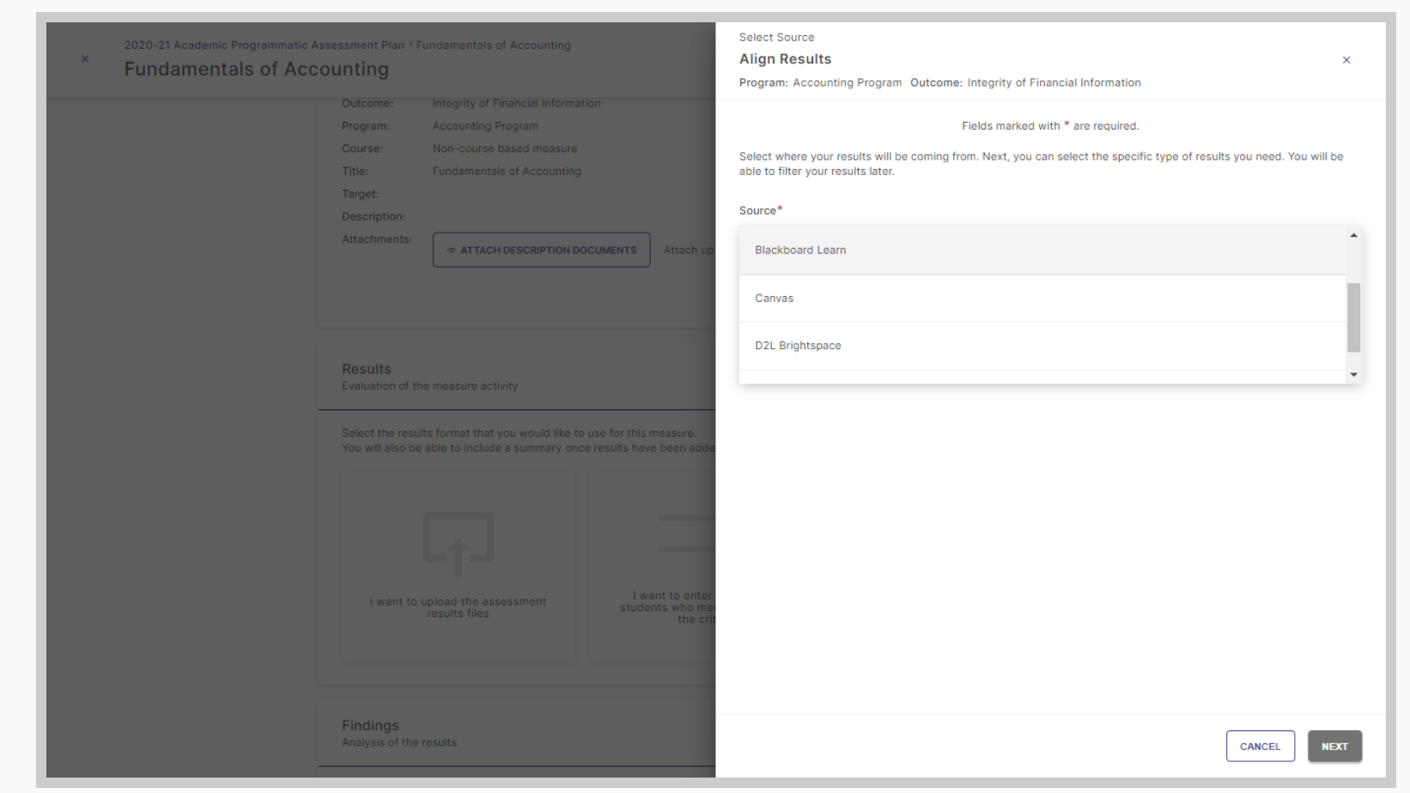Open 2020-21 Academic Programmatic Assessment Plan breadcrumb

tap(264, 45)
